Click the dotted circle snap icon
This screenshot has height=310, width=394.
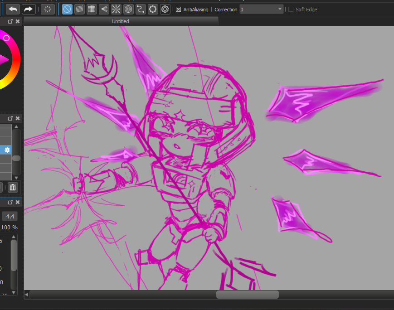click(153, 10)
